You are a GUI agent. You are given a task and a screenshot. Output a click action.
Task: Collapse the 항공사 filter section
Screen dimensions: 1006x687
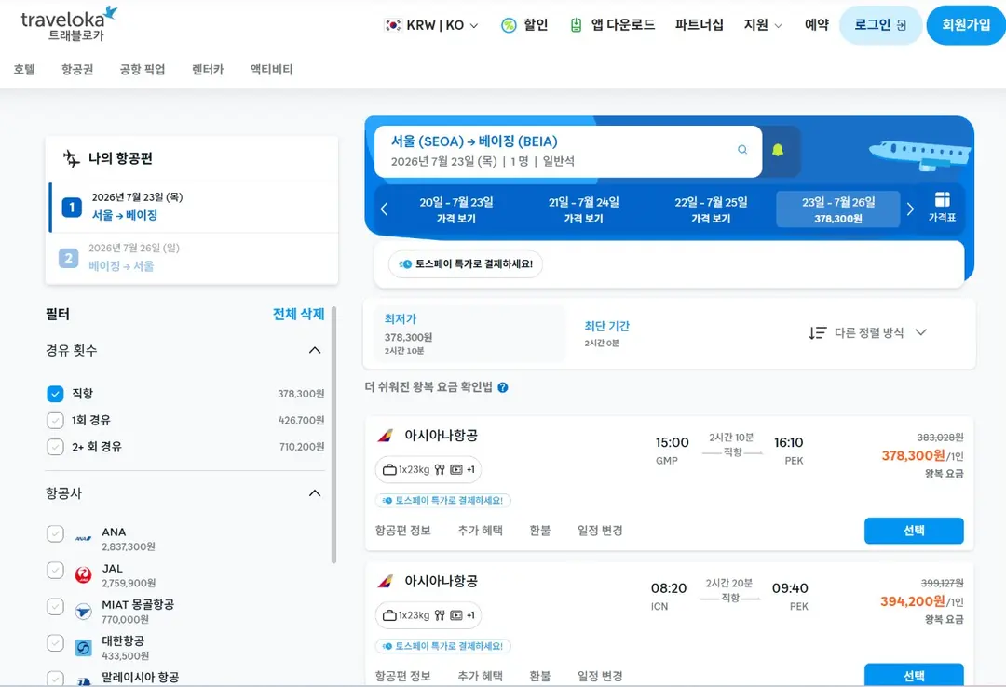click(315, 493)
